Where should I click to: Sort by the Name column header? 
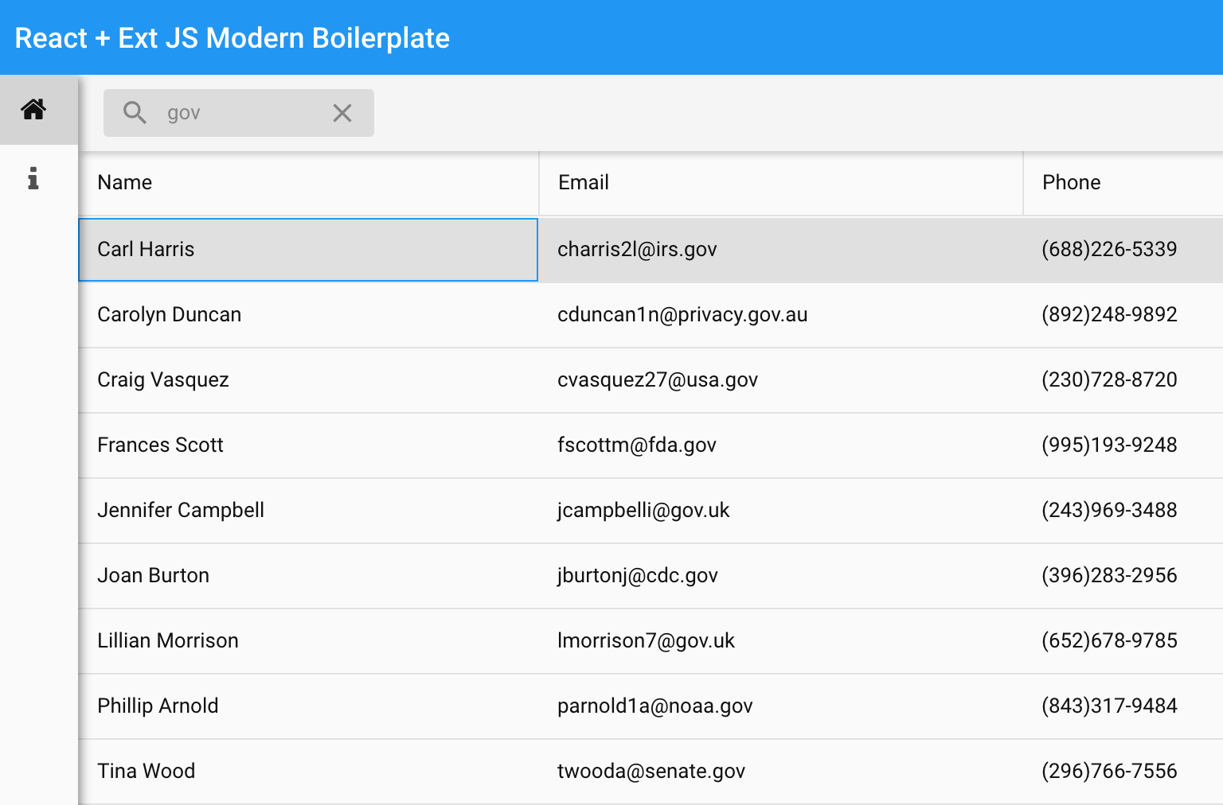[309, 183]
